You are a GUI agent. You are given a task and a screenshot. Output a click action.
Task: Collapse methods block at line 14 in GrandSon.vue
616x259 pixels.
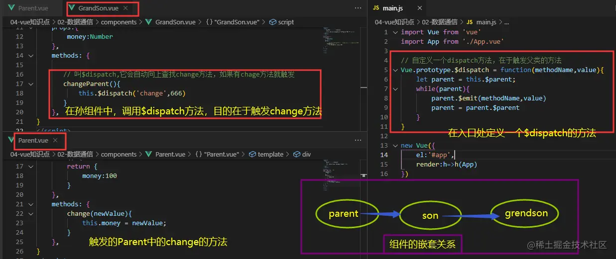click(x=31, y=56)
